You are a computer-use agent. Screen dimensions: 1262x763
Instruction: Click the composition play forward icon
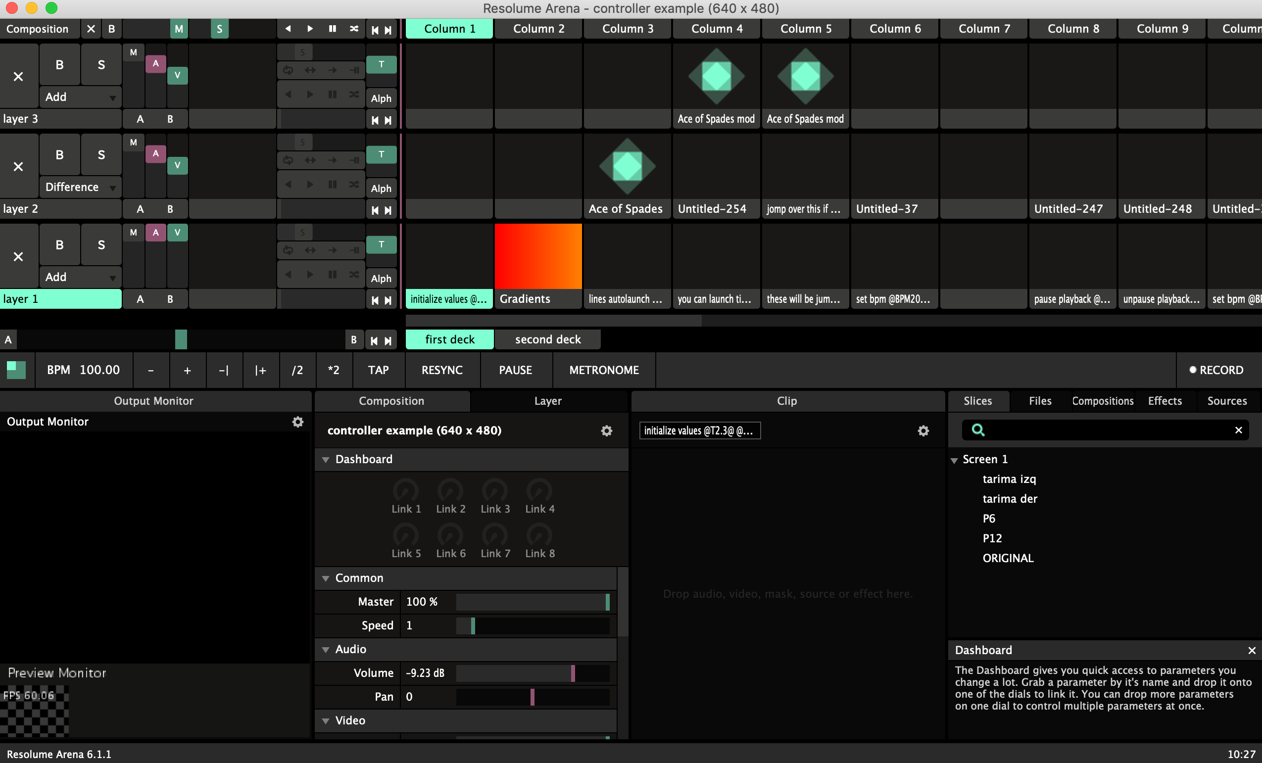pyautogui.click(x=310, y=29)
